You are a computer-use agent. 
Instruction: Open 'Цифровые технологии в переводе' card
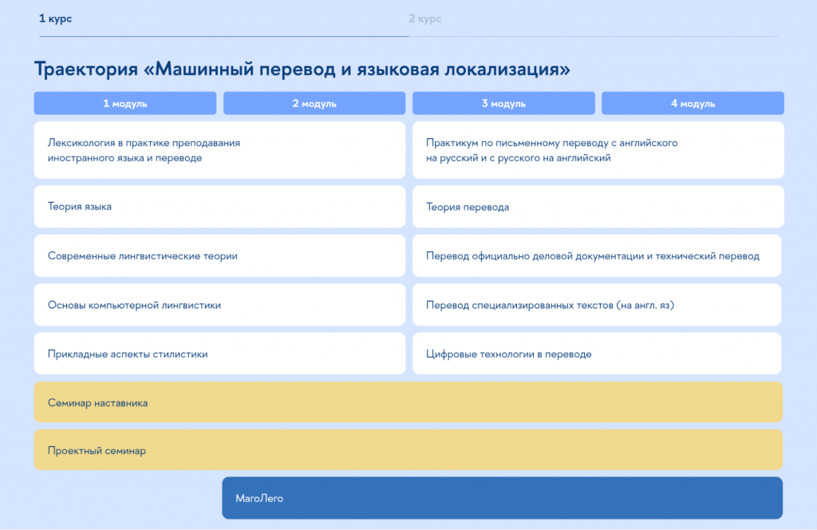[597, 354]
